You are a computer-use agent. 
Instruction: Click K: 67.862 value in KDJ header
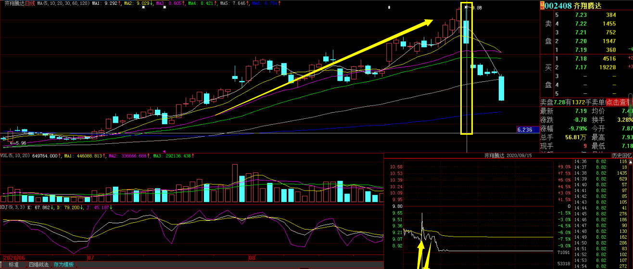[x=40, y=208]
